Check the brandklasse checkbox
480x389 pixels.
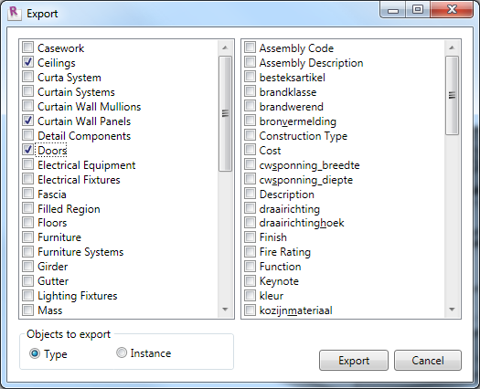click(250, 91)
